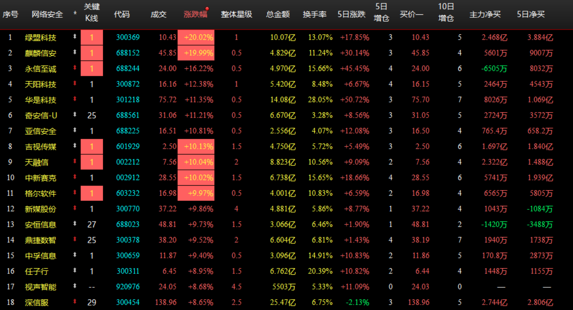The image size is (573, 310).
Task: Click the asterisk (*) column header
Action: point(75,14)
